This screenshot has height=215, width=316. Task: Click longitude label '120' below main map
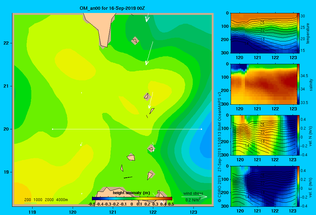pyautogui.click(x=73, y=212)
